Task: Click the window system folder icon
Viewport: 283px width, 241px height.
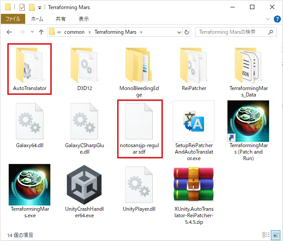Action: pyautogui.click(x=8, y=7)
